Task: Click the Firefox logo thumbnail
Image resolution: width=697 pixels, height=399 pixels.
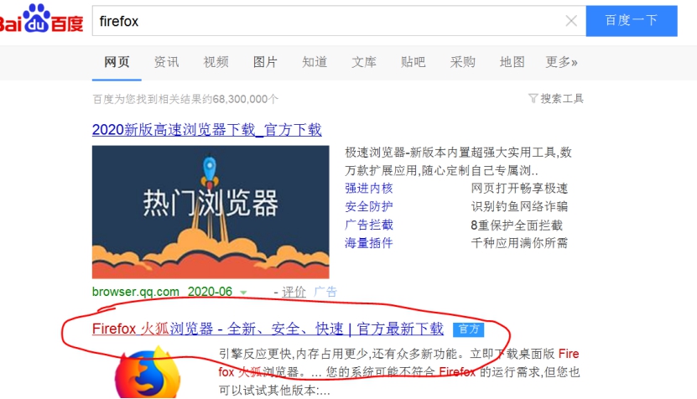Action: [x=148, y=373]
